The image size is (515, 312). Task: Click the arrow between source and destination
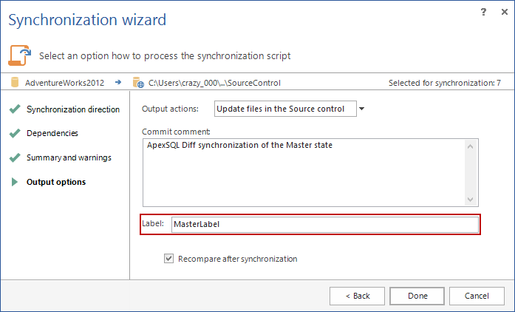click(118, 82)
